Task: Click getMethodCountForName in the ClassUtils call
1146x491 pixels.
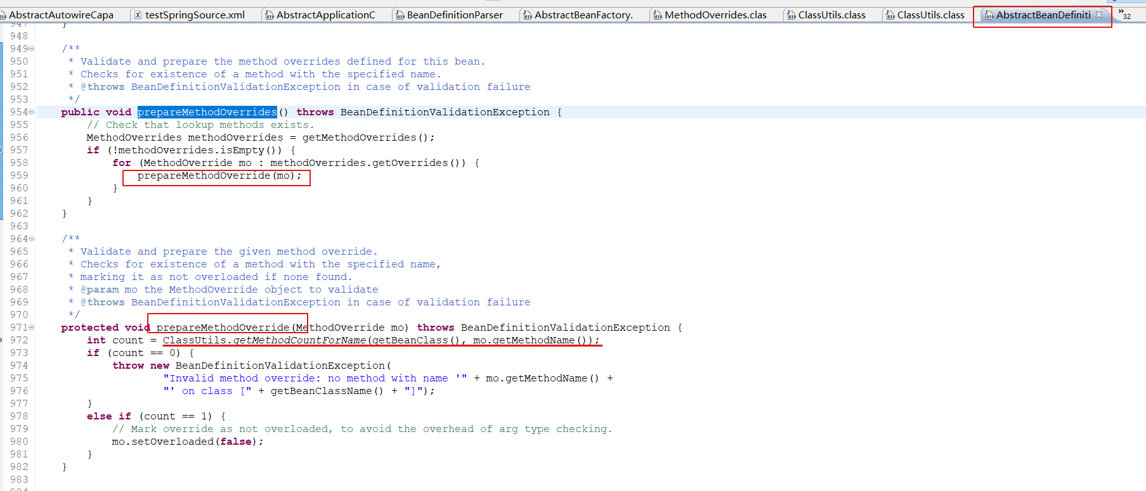Action: click(x=299, y=340)
